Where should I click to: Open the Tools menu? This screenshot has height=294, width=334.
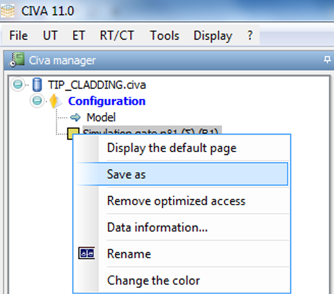click(x=164, y=35)
